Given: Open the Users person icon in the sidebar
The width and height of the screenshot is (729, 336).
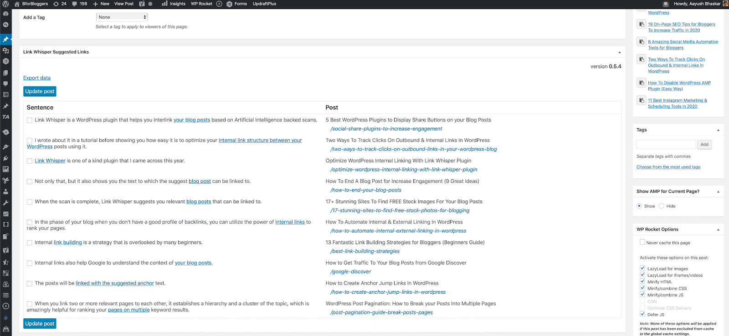Looking at the screenshot, I should (6, 191).
